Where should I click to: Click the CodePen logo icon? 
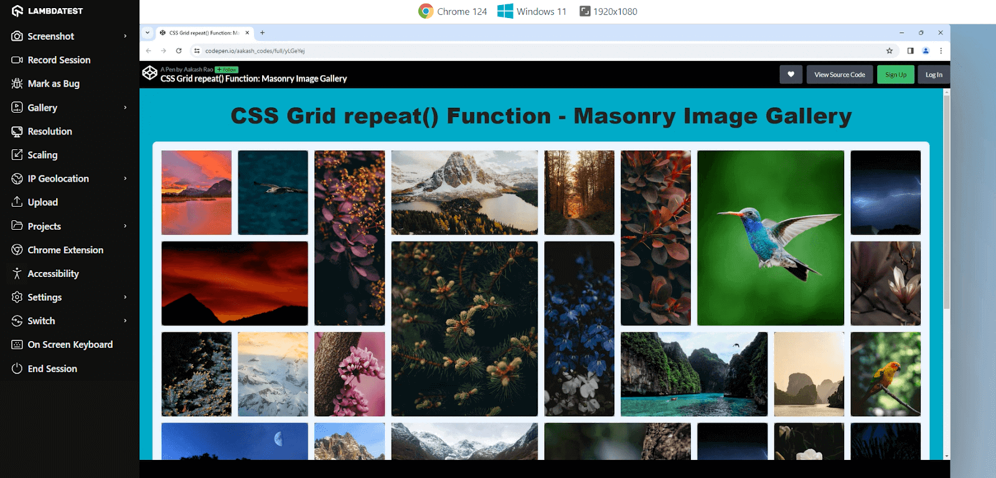150,73
